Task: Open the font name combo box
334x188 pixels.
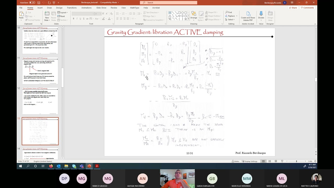Action: tap(83, 13)
